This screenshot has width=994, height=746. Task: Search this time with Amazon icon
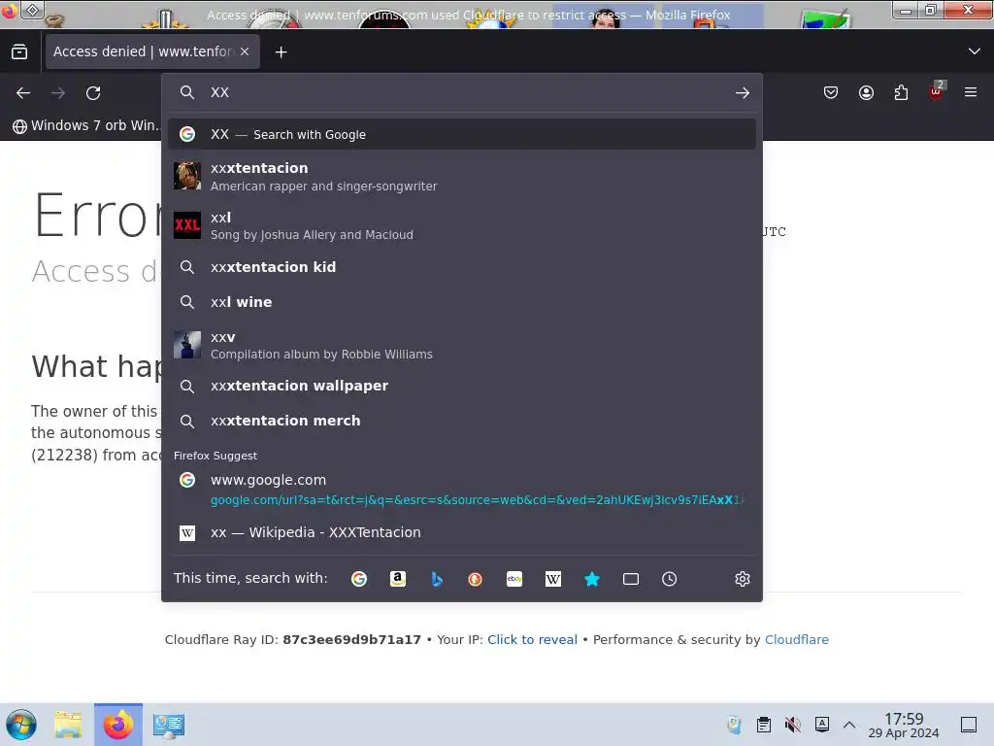tap(397, 579)
